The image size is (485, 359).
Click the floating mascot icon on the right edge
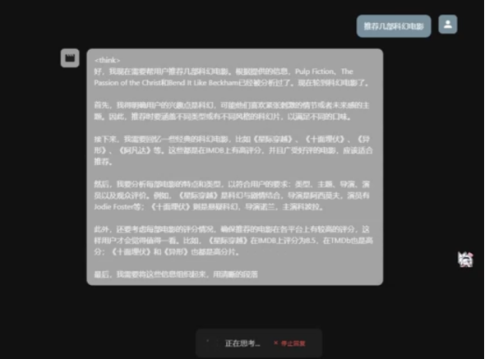(x=465, y=260)
